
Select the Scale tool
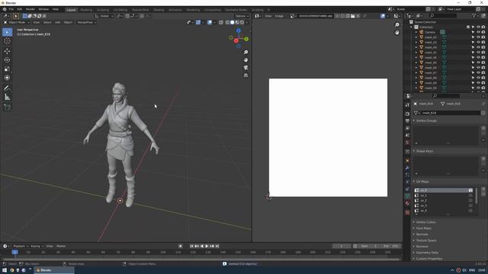click(x=7, y=69)
